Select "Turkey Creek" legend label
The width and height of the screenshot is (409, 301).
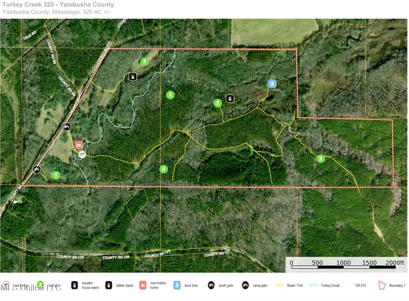pyautogui.click(x=330, y=286)
